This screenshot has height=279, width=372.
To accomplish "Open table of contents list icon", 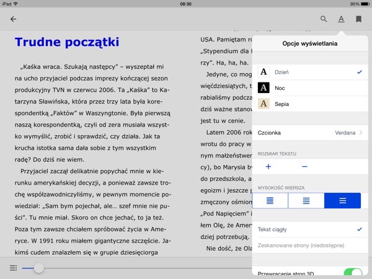I will click(x=13, y=268).
